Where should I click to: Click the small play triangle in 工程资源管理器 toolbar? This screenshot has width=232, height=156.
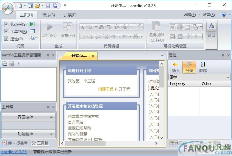18,63
